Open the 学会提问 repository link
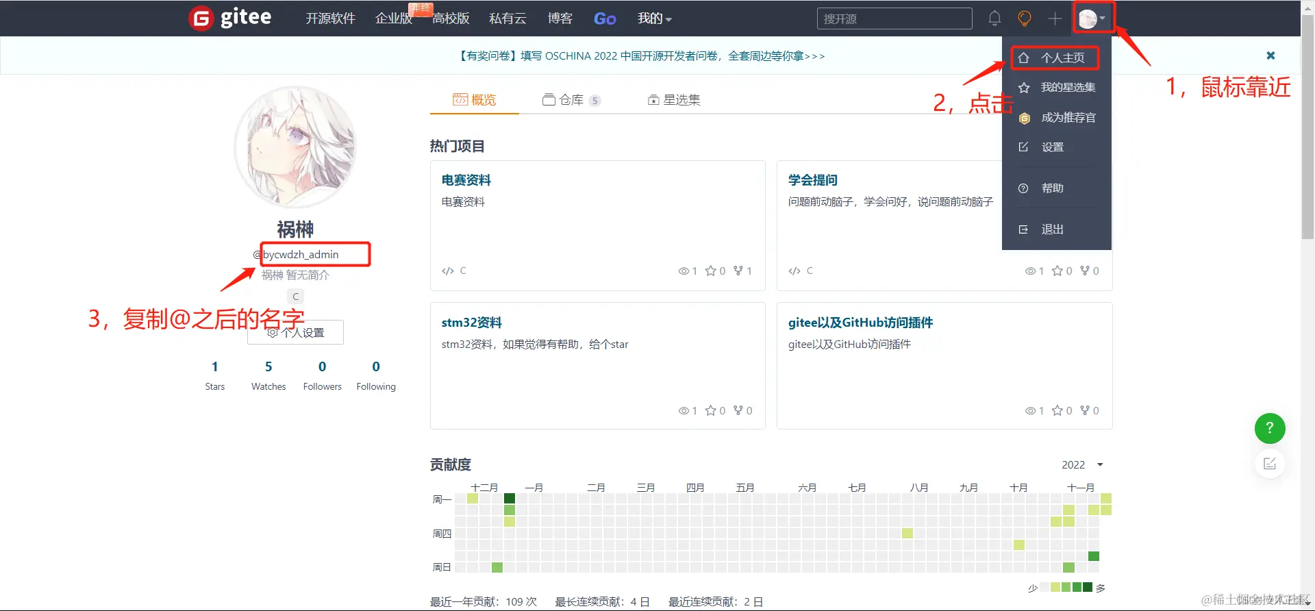 (813, 180)
